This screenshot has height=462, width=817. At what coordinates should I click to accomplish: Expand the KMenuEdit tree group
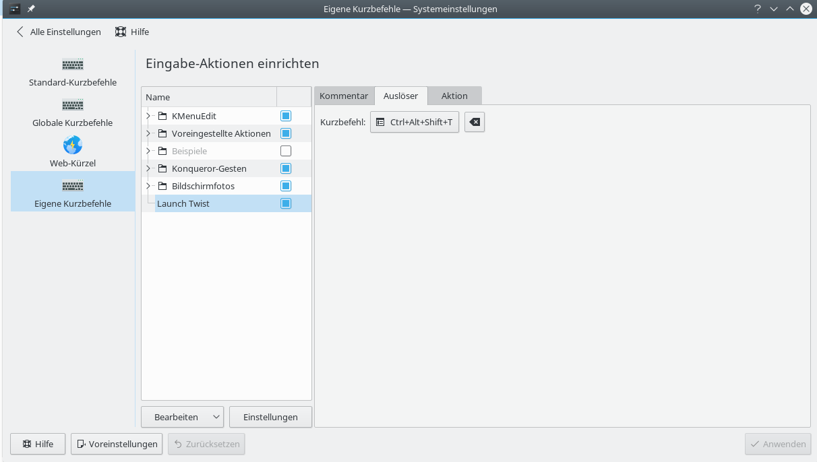pyautogui.click(x=148, y=116)
